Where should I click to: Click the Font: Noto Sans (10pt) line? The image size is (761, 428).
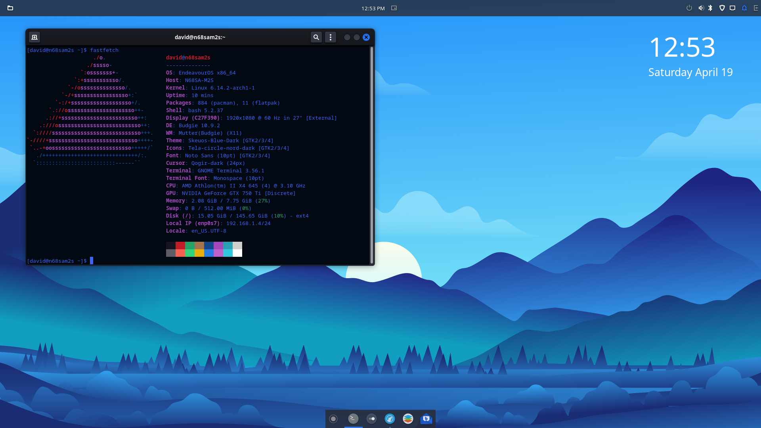click(x=218, y=156)
